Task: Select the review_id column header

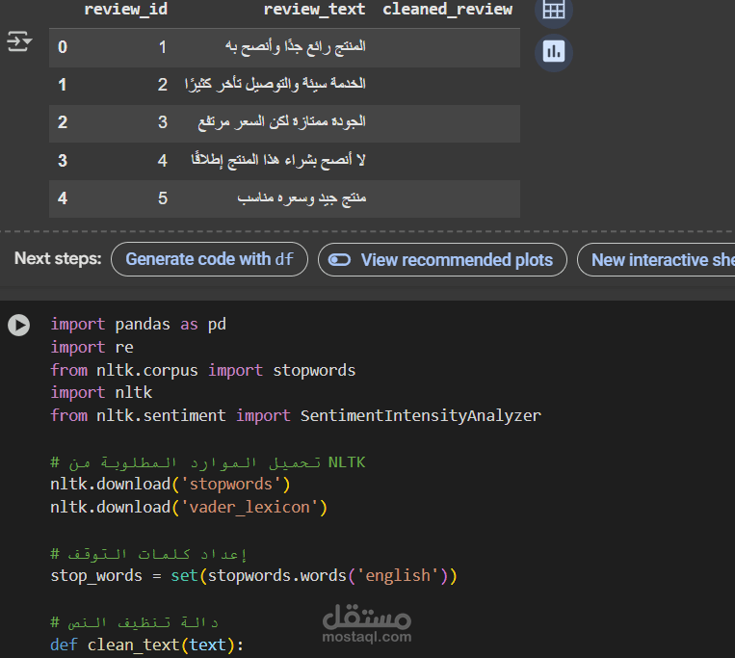Action: coord(125,10)
